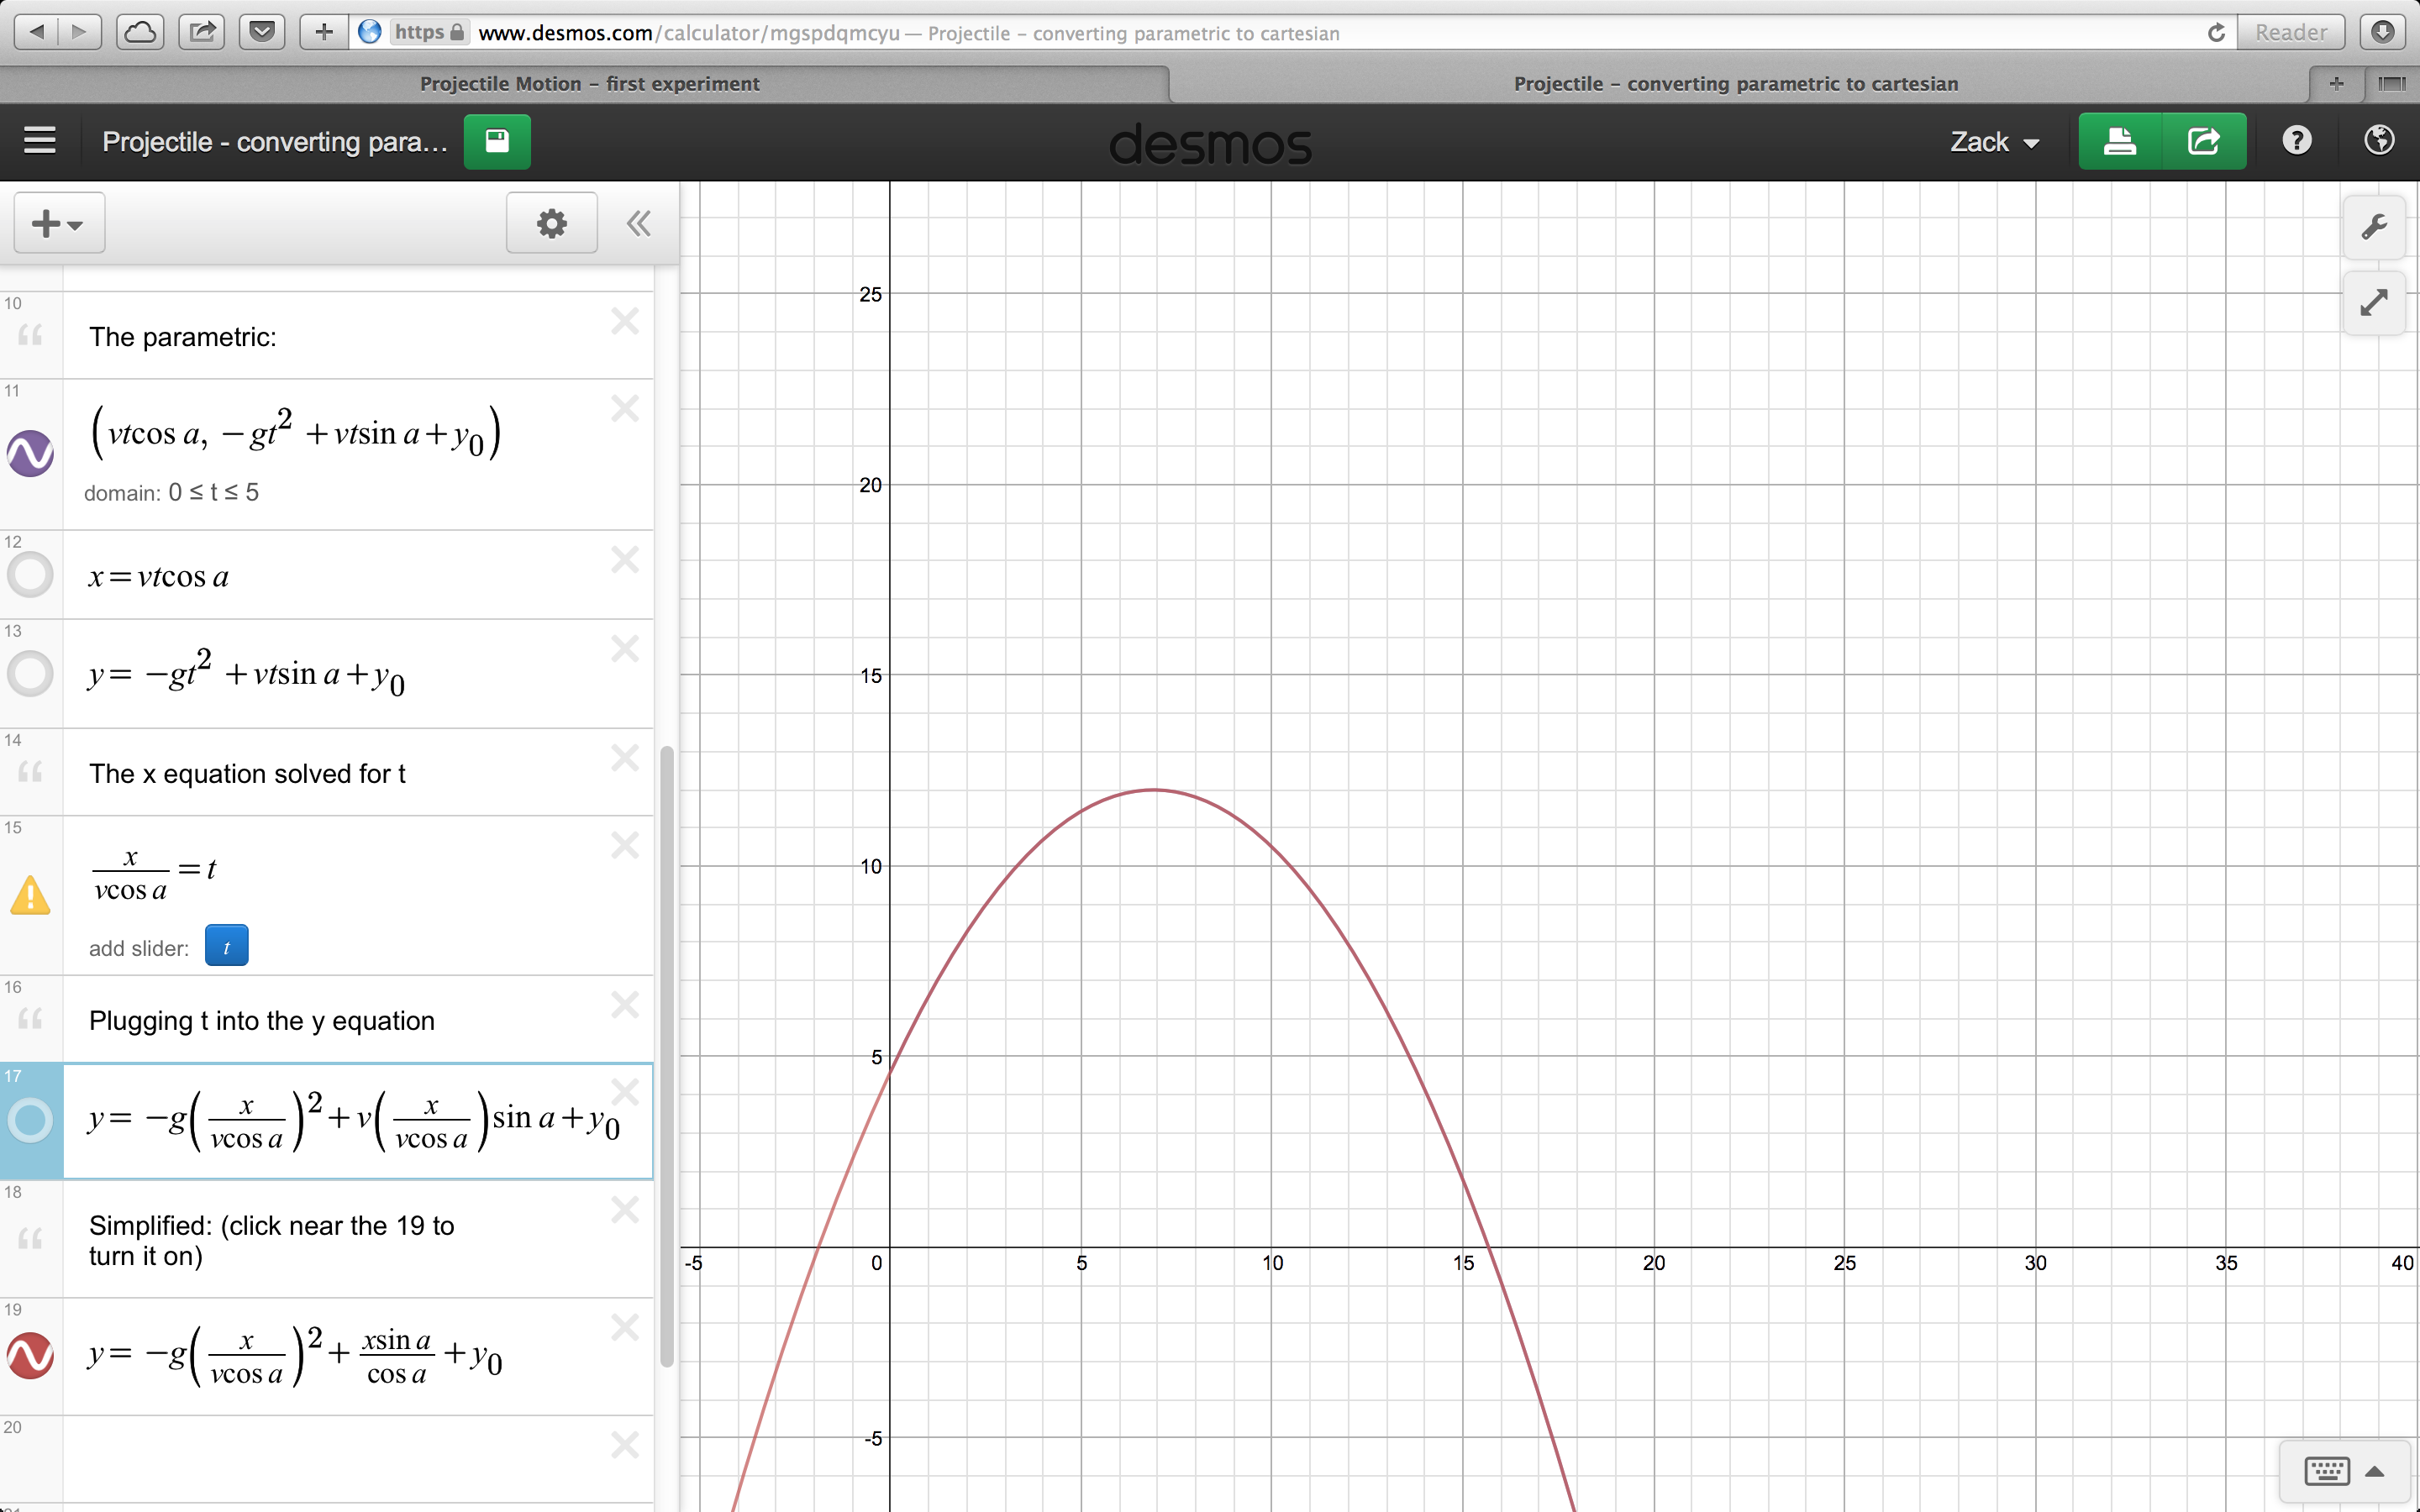The image size is (2420, 1512).
Task: Click the green save graph icon
Action: [x=496, y=141]
